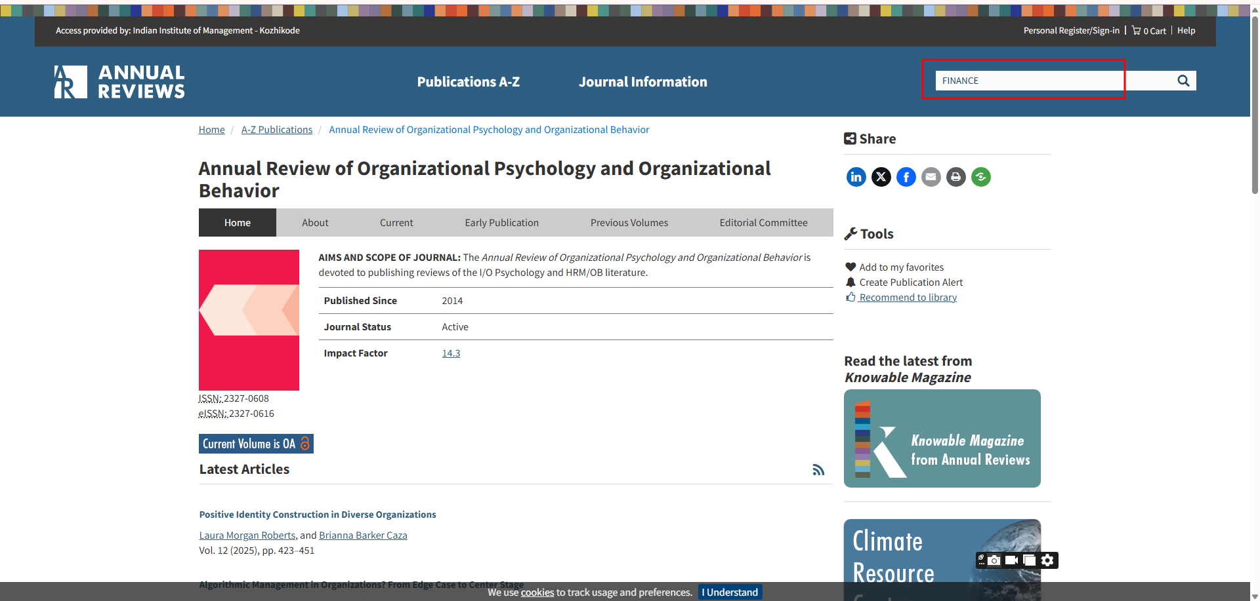Image resolution: width=1260 pixels, height=601 pixels.
Task: Share via LinkedIn icon
Action: 856,177
